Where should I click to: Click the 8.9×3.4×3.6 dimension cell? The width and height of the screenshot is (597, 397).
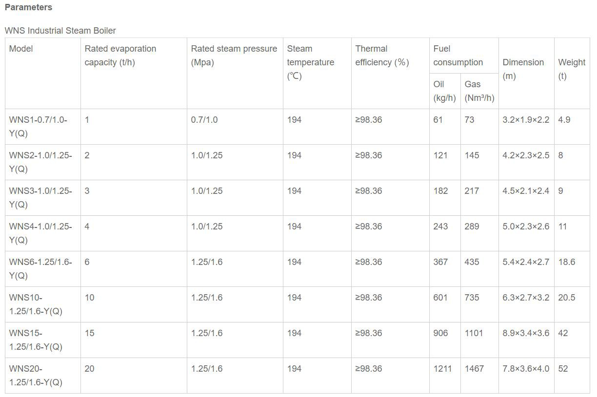click(526, 333)
